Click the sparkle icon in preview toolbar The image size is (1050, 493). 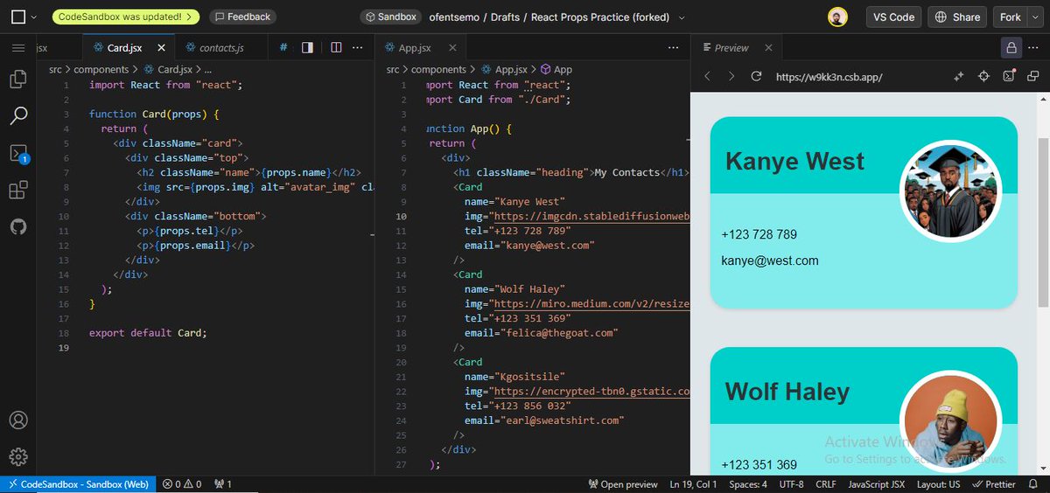[x=959, y=76]
